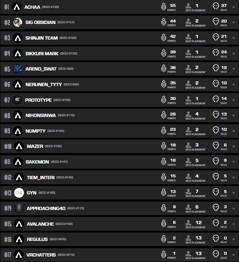Image resolution: width=239 pixels, height=262 pixels.
Task: Open the BAKEMON team name link
Action: pyautogui.click(x=38, y=162)
